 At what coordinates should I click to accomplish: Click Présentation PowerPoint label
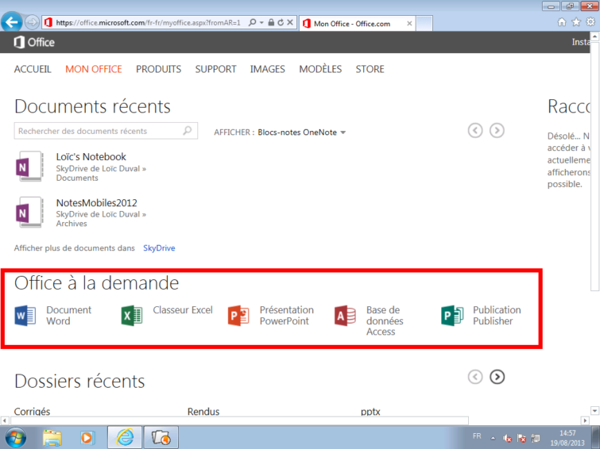click(287, 315)
